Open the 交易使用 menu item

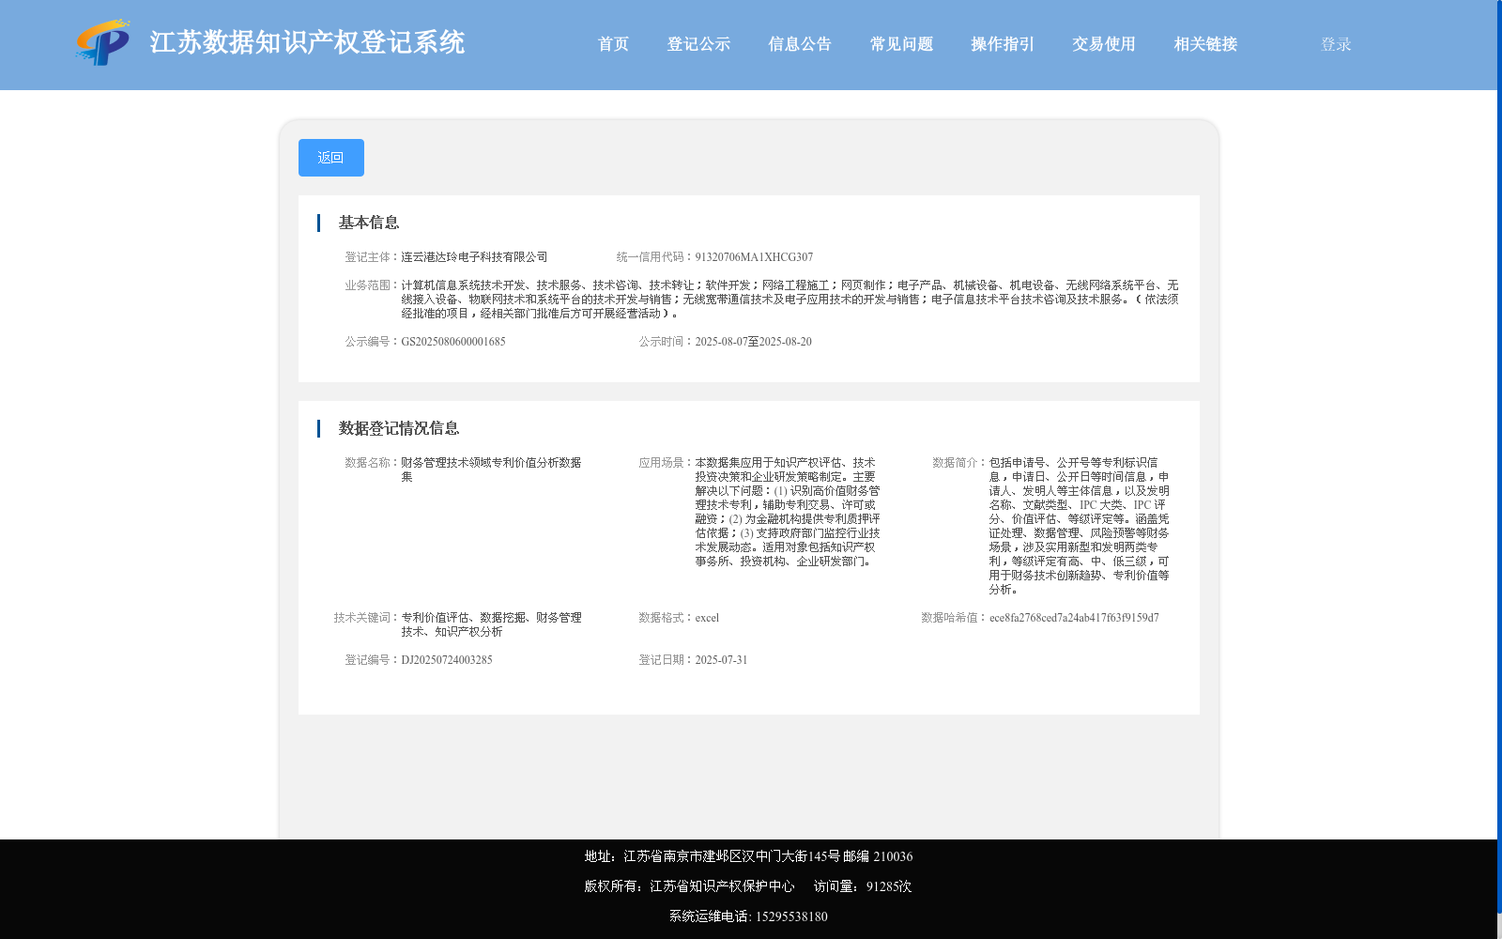(x=1104, y=44)
